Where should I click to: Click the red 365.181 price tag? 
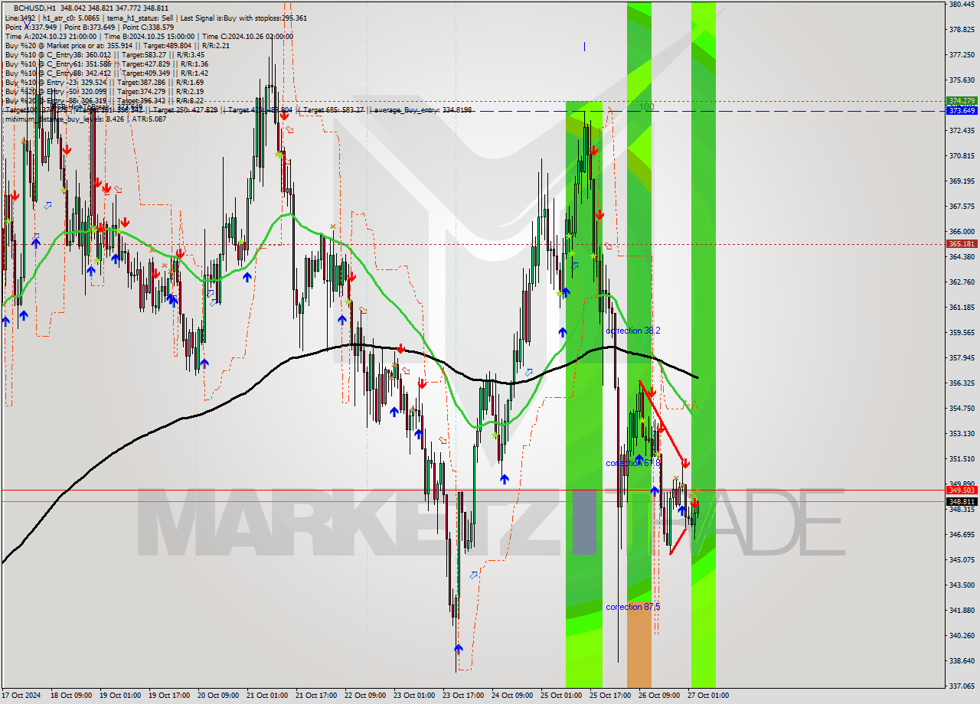tap(962, 244)
